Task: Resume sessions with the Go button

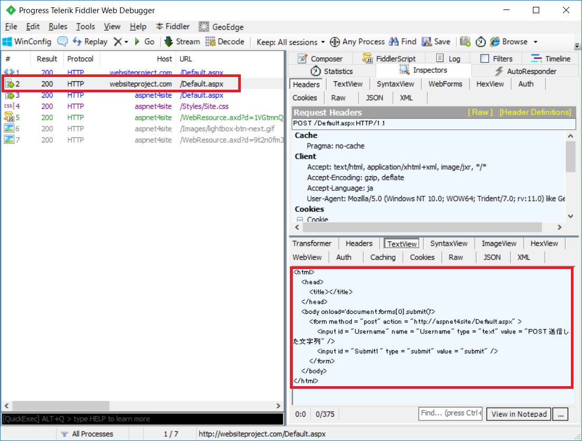Action: (x=144, y=42)
